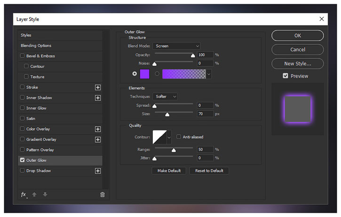This screenshot has width=341, height=217.
Task: Click the Opacity value field
Action: point(205,55)
